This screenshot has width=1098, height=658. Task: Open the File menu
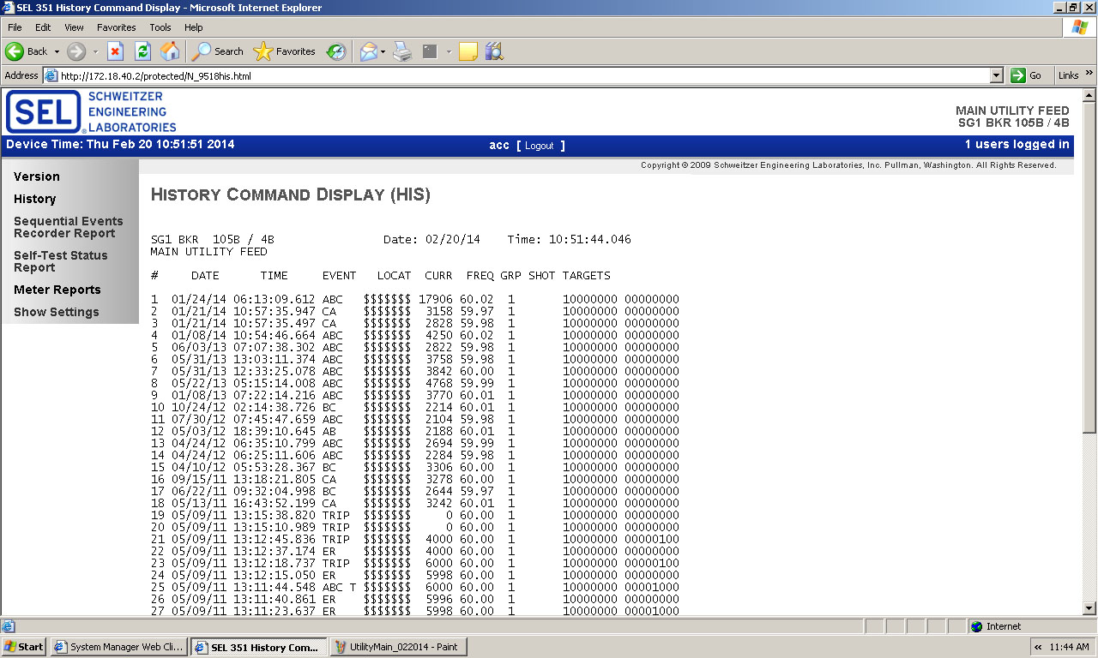[x=15, y=27]
